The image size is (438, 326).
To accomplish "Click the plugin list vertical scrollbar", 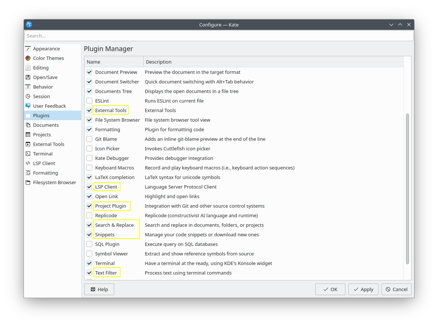I will tap(407, 189).
